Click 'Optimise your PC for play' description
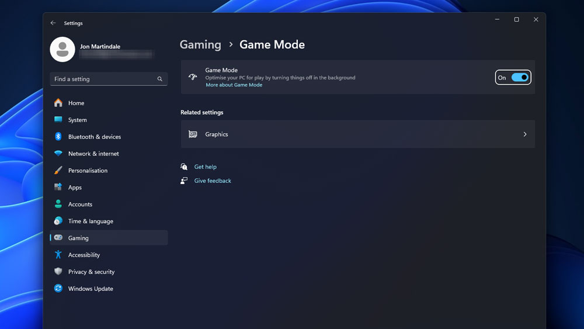Screen dimensions: 584x329 [280, 78]
